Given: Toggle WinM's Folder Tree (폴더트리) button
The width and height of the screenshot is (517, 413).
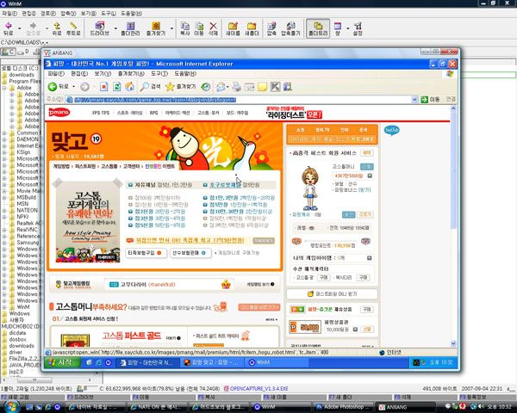Looking at the screenshot, I should click(x=318, y=28).
